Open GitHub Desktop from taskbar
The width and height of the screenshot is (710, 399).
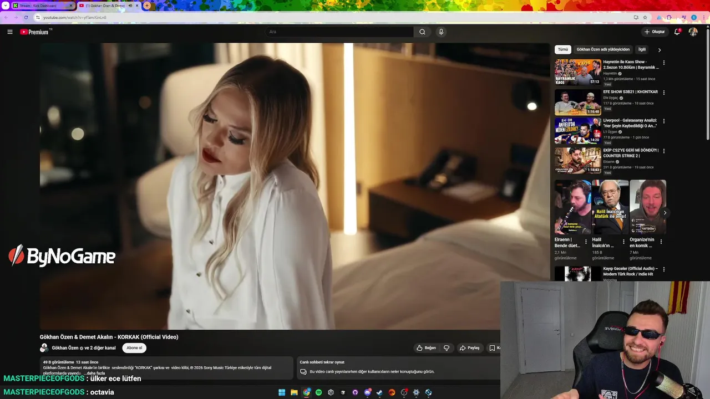(355, 392)
